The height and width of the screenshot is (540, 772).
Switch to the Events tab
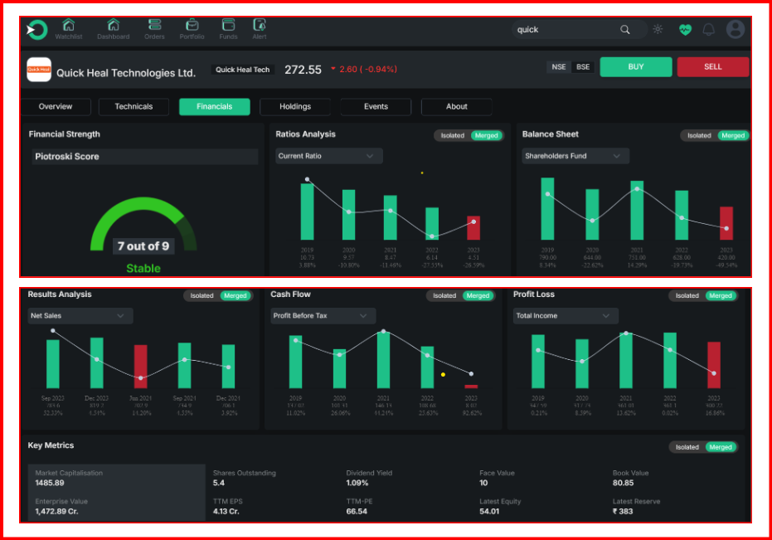(x=376, y=106)
